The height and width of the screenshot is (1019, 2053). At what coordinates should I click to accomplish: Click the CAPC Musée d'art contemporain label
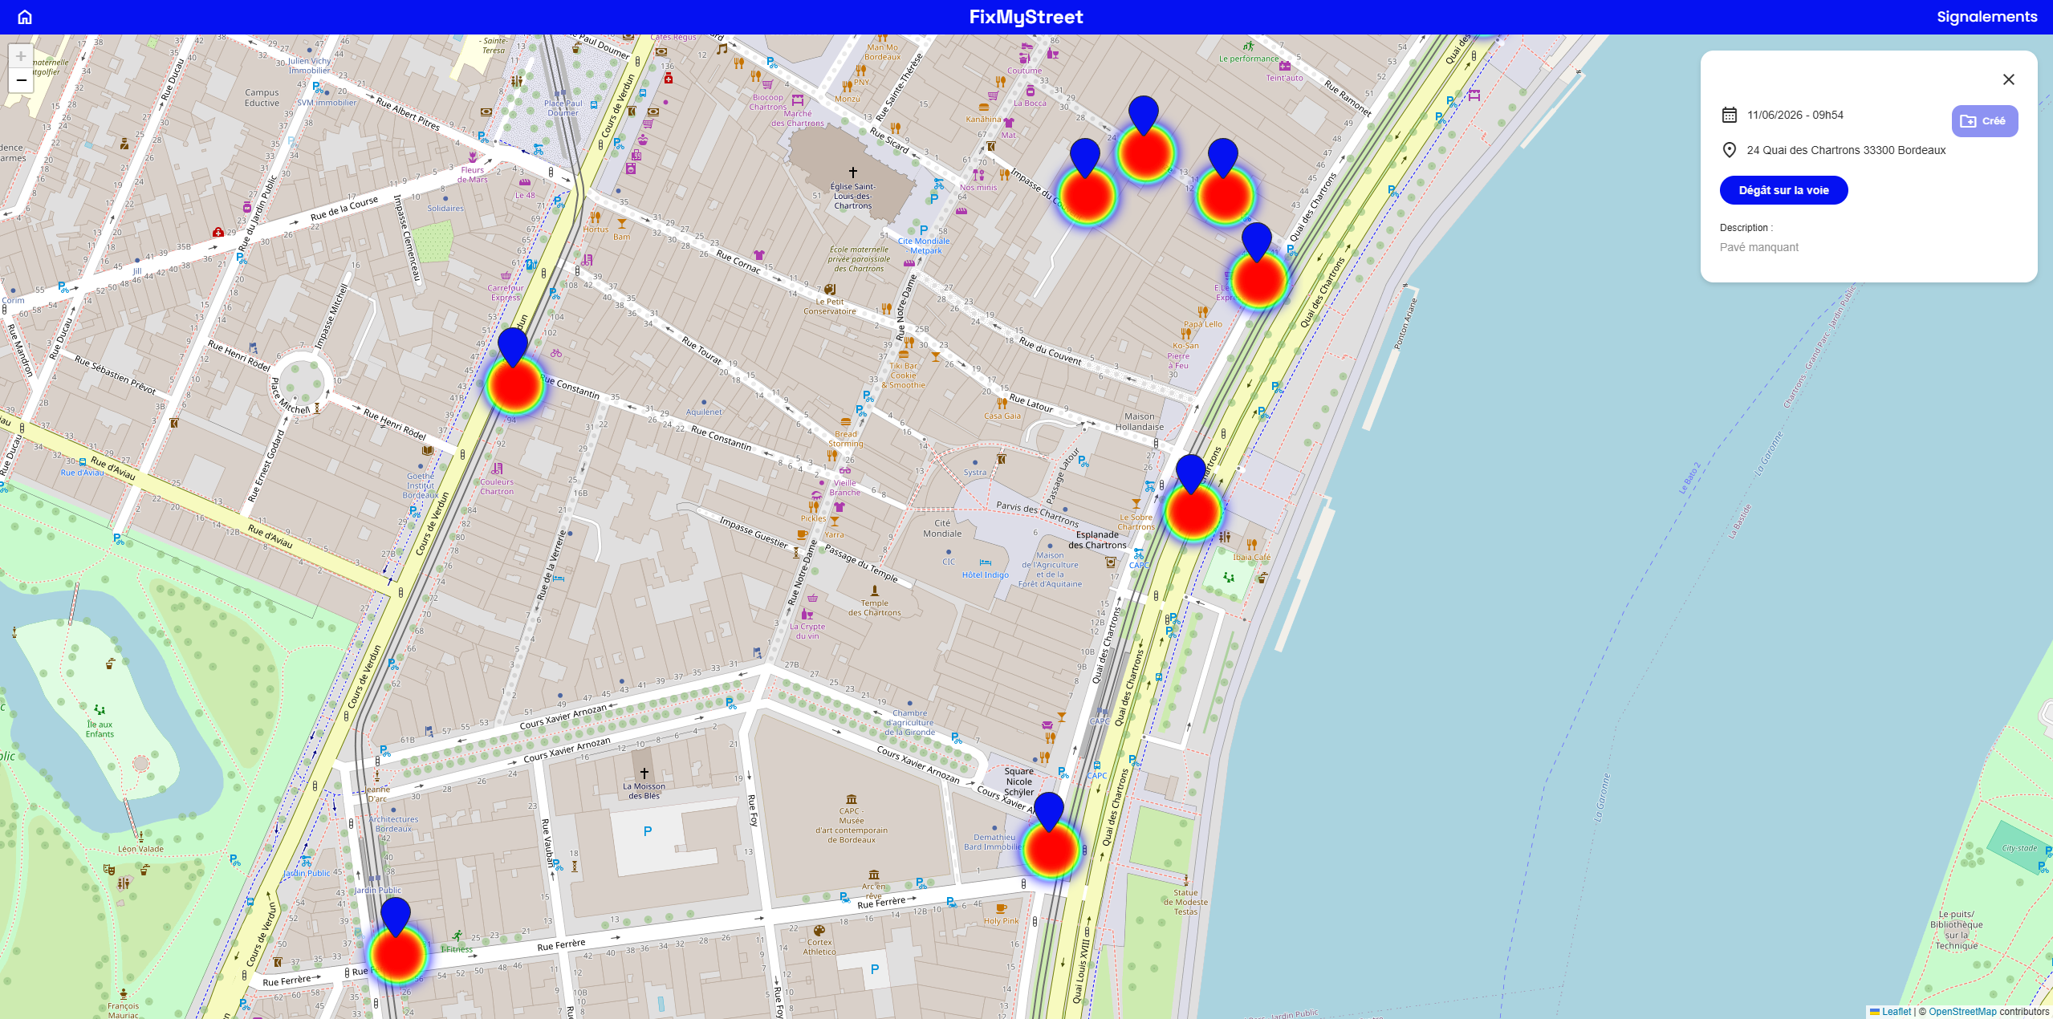(x=852, y=825)
